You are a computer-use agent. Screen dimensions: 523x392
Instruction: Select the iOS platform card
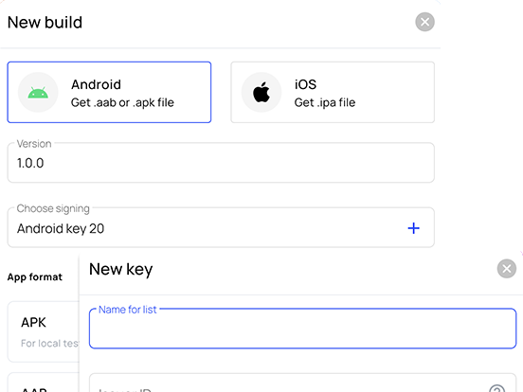pyautogui.click(x=333, y=92)
